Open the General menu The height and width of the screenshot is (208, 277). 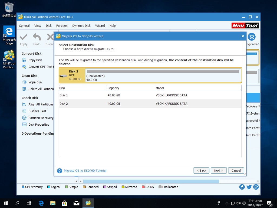(x=24, y=26)
